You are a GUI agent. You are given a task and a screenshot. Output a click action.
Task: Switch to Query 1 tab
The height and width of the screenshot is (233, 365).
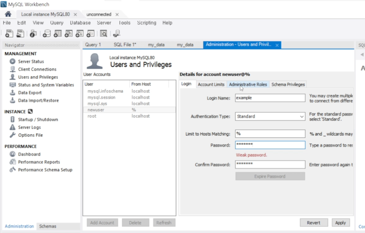click(x=93, y=45)
